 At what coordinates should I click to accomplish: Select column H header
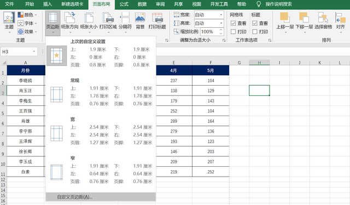259,63
